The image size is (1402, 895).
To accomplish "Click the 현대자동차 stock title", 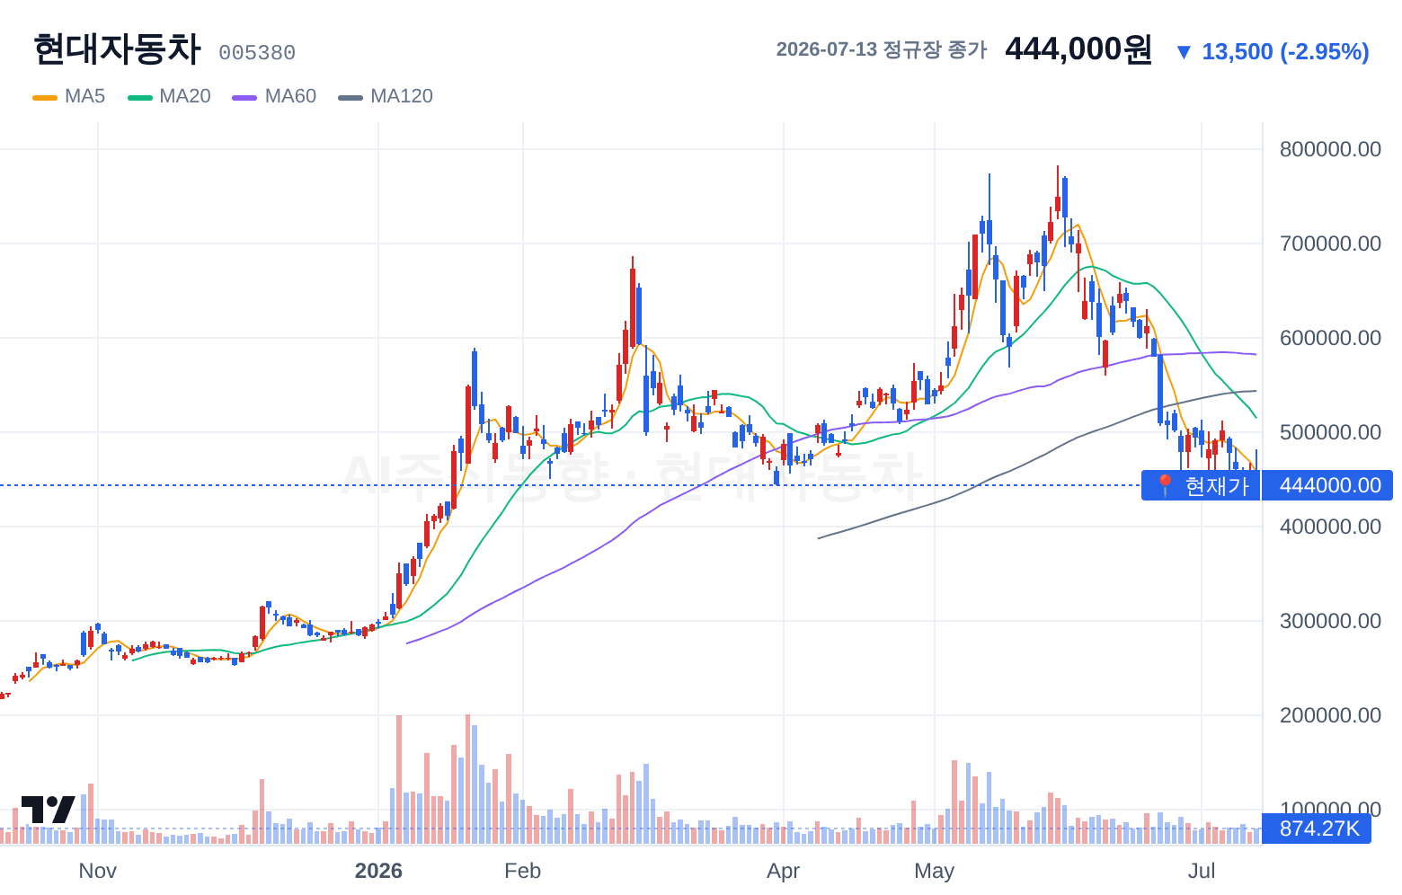I will pyautogui.click(x=117, y=49).
